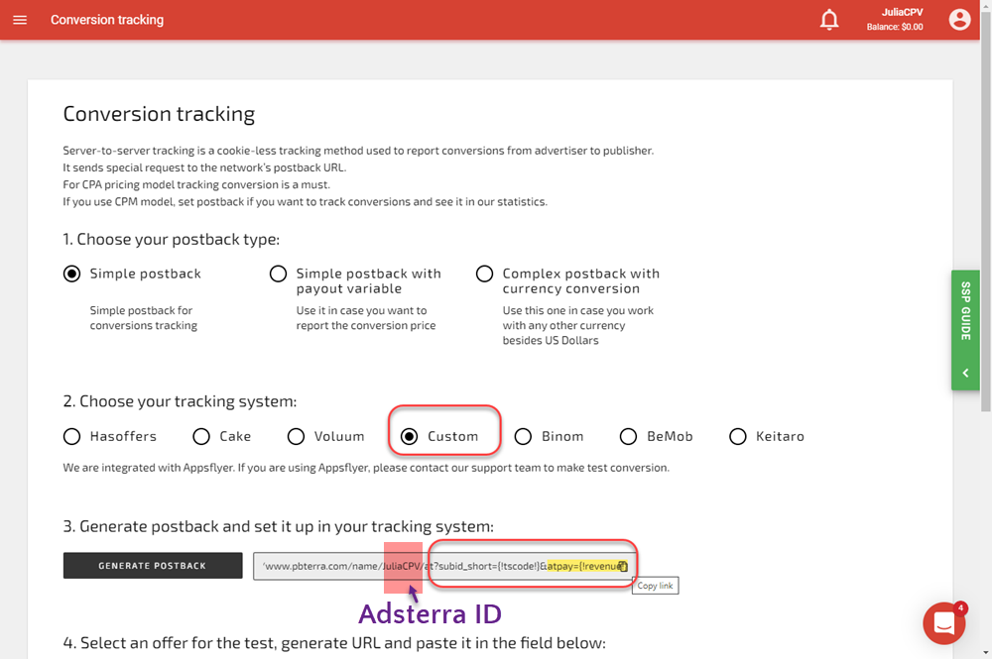Open the hamburger navigation menu
The image size is (992, 659).
(20, 20)
